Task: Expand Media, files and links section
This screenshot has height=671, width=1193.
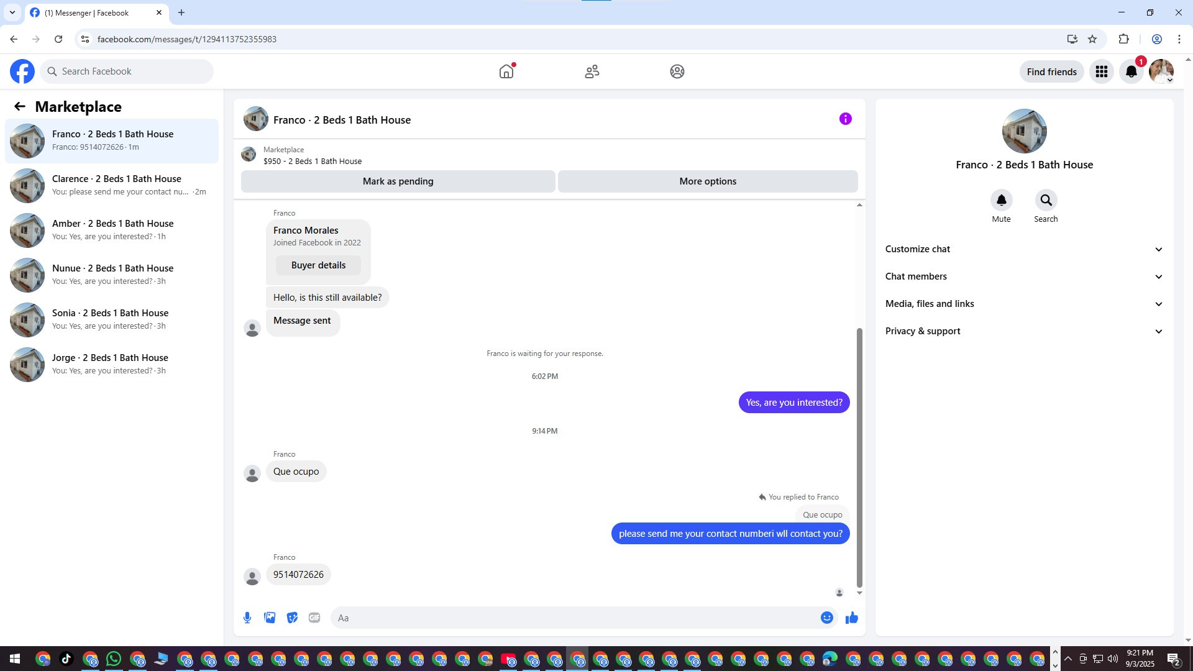Action: tap(1024, 304)
